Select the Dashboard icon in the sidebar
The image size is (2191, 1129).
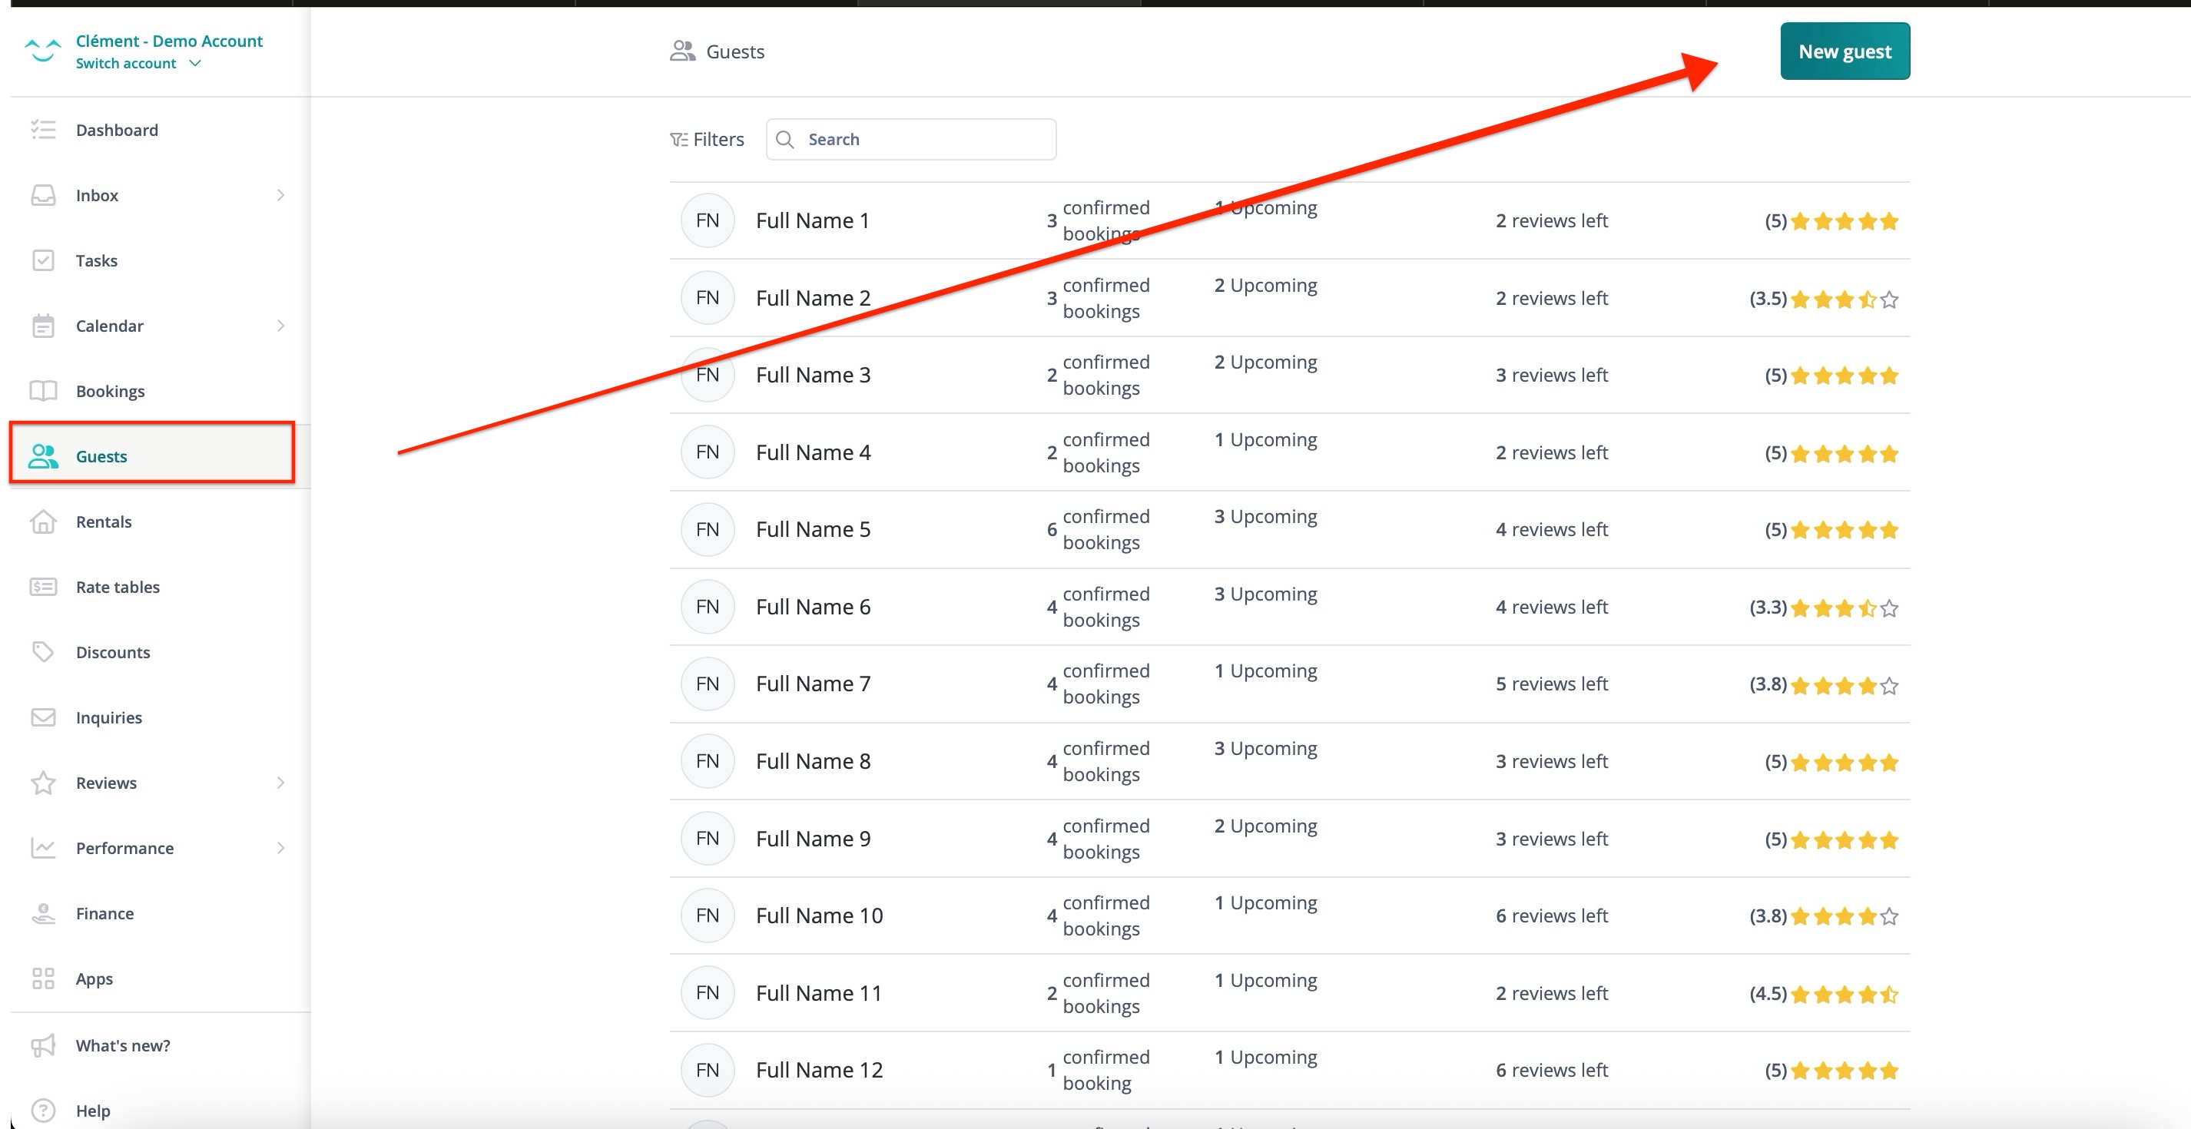tap(43, 129)
